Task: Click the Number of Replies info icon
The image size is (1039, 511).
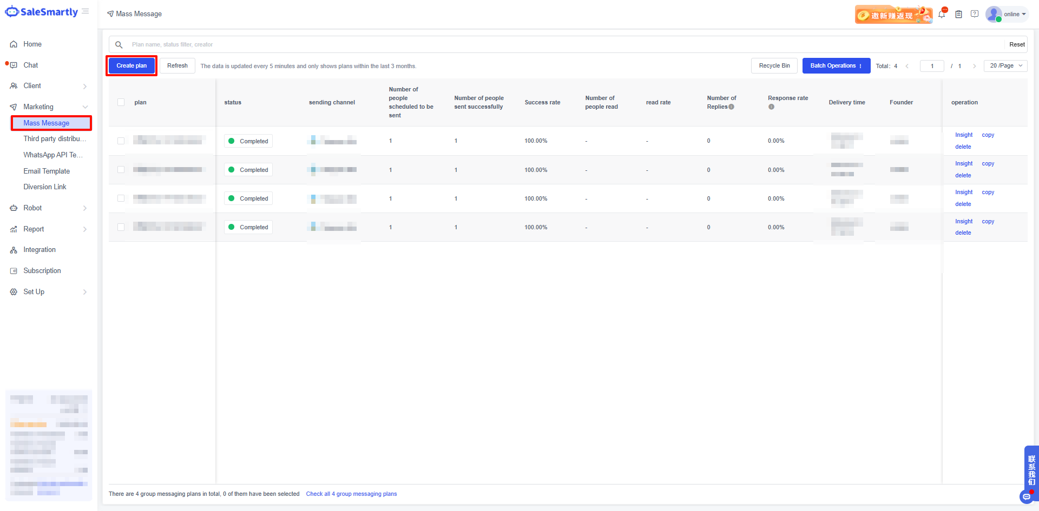Action: 732,107
